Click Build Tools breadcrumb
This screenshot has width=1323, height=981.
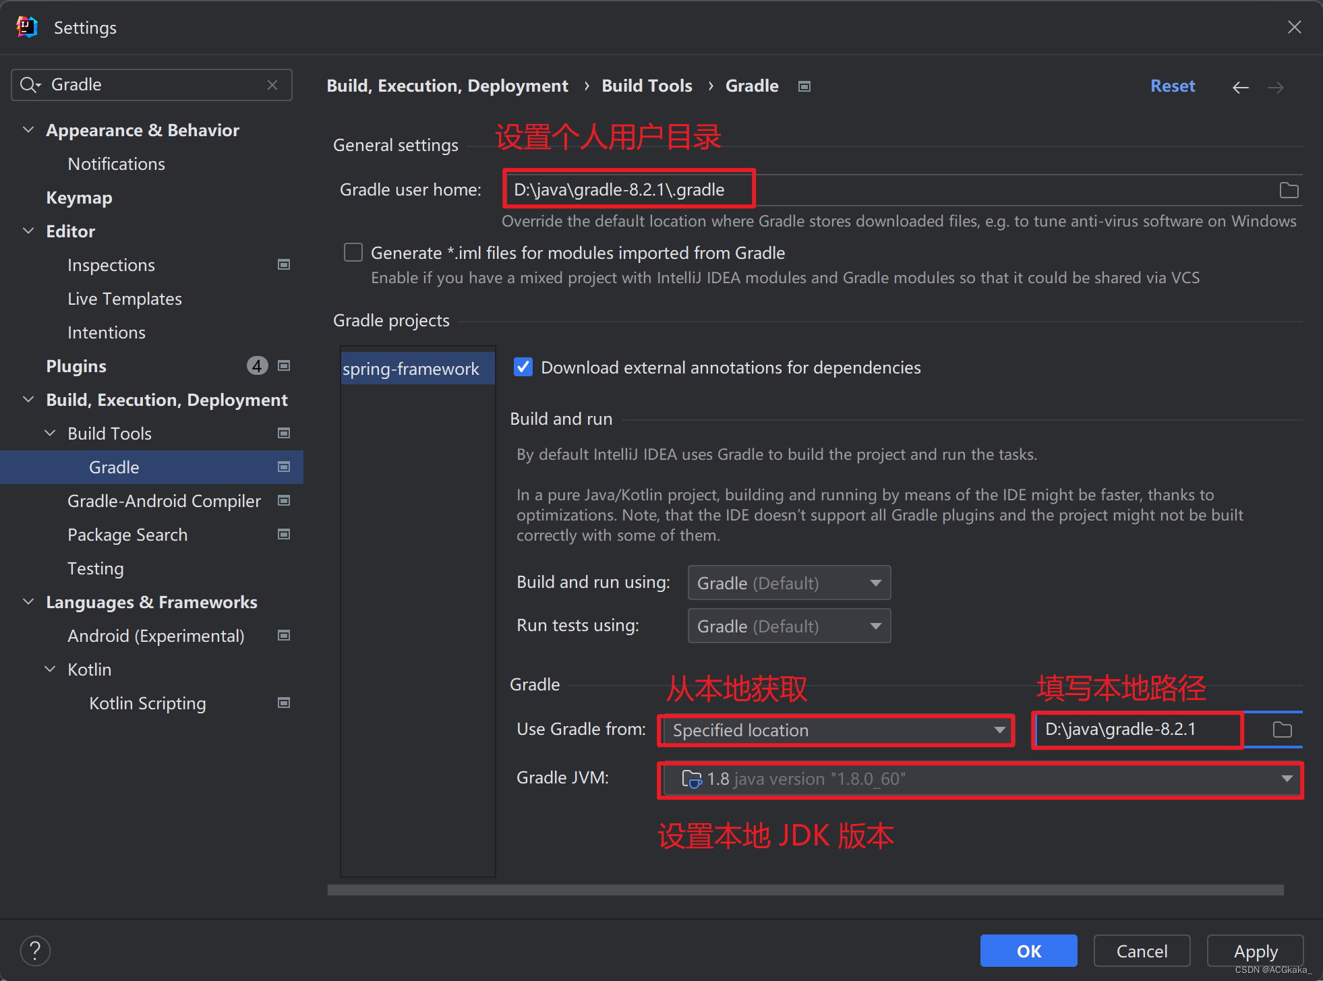pyautogui.click(x=647, y=86)
